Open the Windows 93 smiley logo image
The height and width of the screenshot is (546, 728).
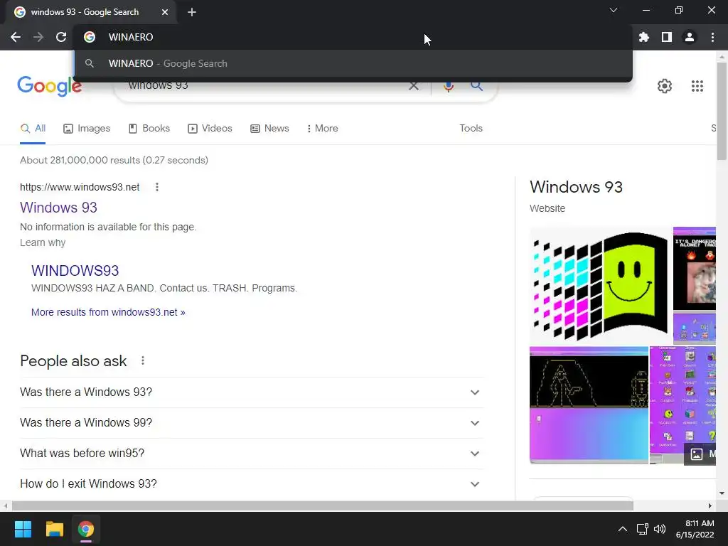(x=600, y=286)
